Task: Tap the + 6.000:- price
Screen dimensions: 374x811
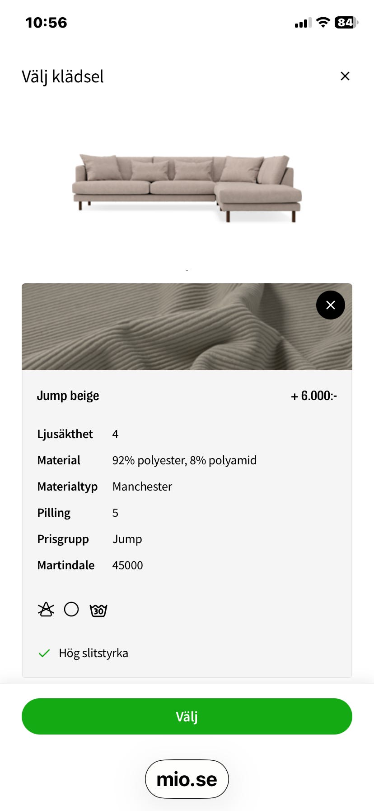Action: [x=314, y=396]
